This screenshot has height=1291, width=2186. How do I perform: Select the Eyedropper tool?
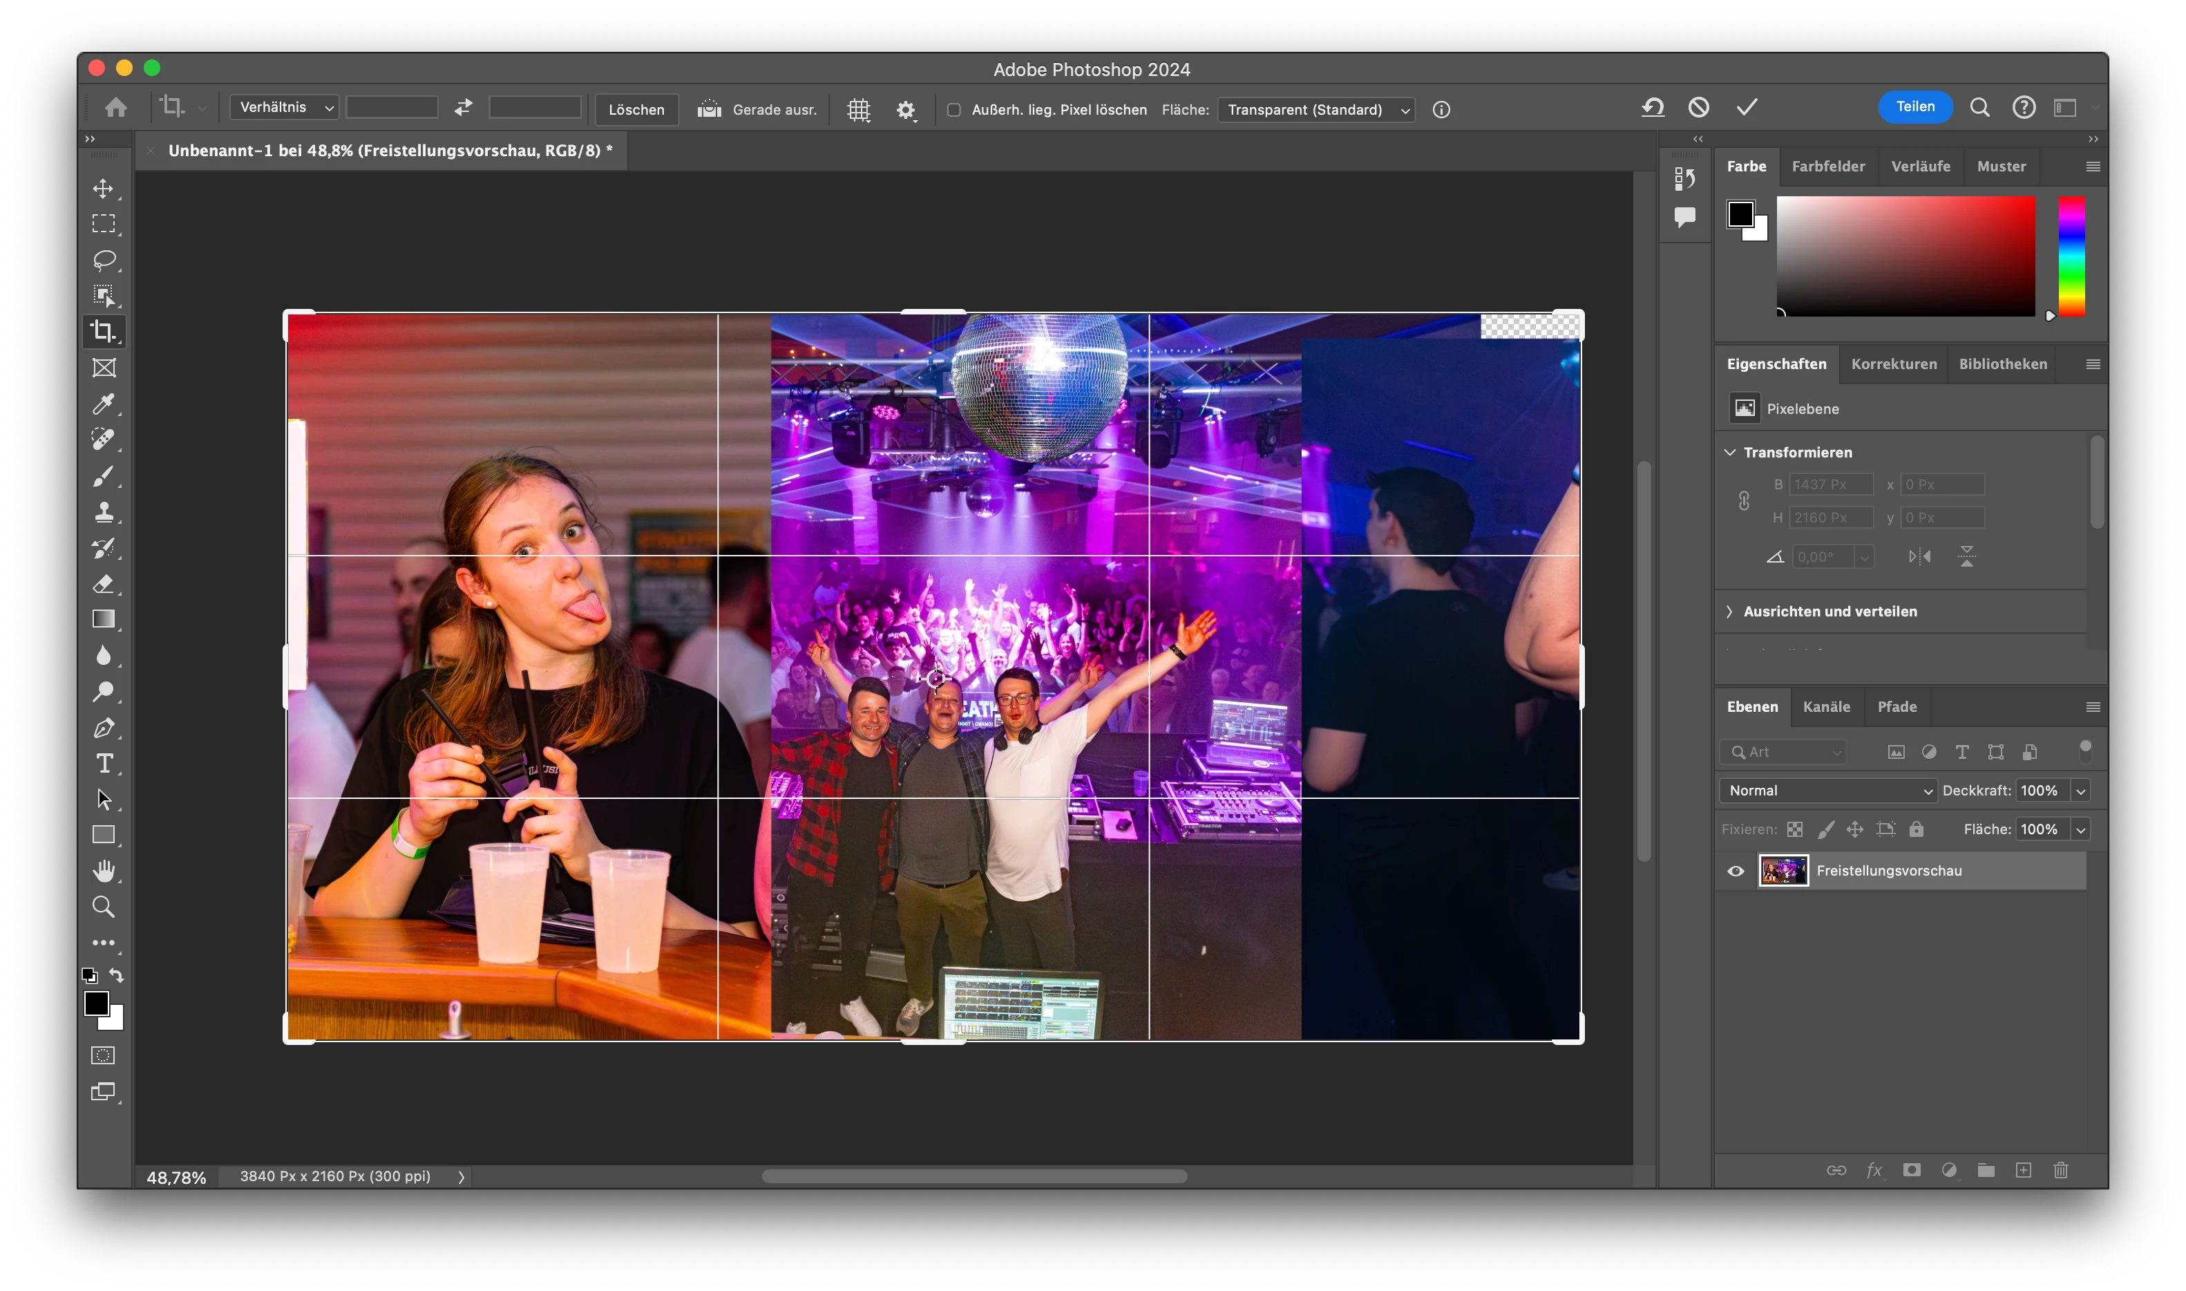click(x=104, y=404)
